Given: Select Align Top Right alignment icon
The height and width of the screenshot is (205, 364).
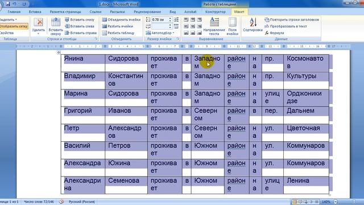Looking at the screenshot, I should [x=199, y=20].
